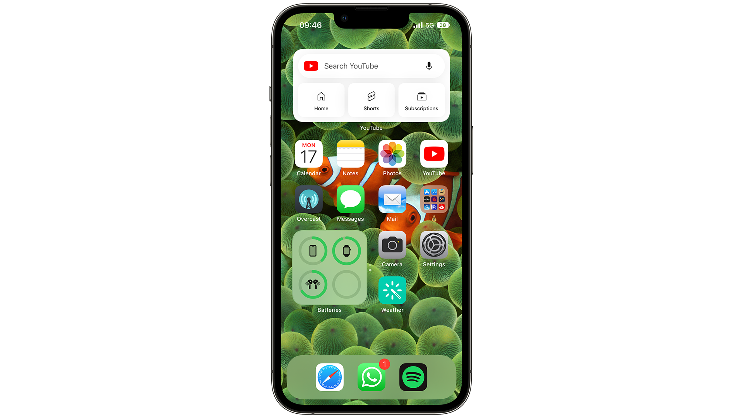The height and width of the screenshot is (418, 743).
Task: Tap the YouTube Shorts shortcut
Action: pyautogui.click(x=371, y=100)
